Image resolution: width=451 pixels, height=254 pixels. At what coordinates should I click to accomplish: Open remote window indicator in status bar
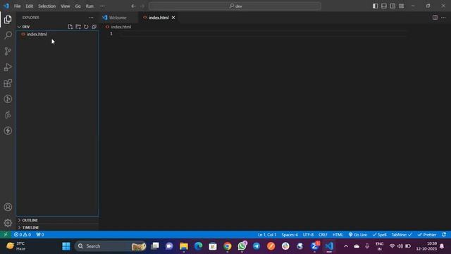[x=6, y=235]
